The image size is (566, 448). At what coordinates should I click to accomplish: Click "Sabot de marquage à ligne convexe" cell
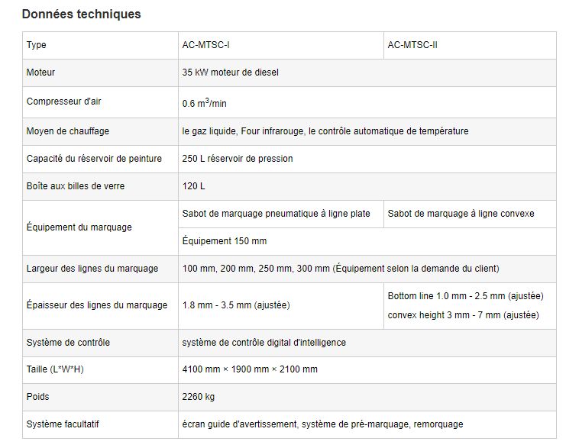coord(461,214)
